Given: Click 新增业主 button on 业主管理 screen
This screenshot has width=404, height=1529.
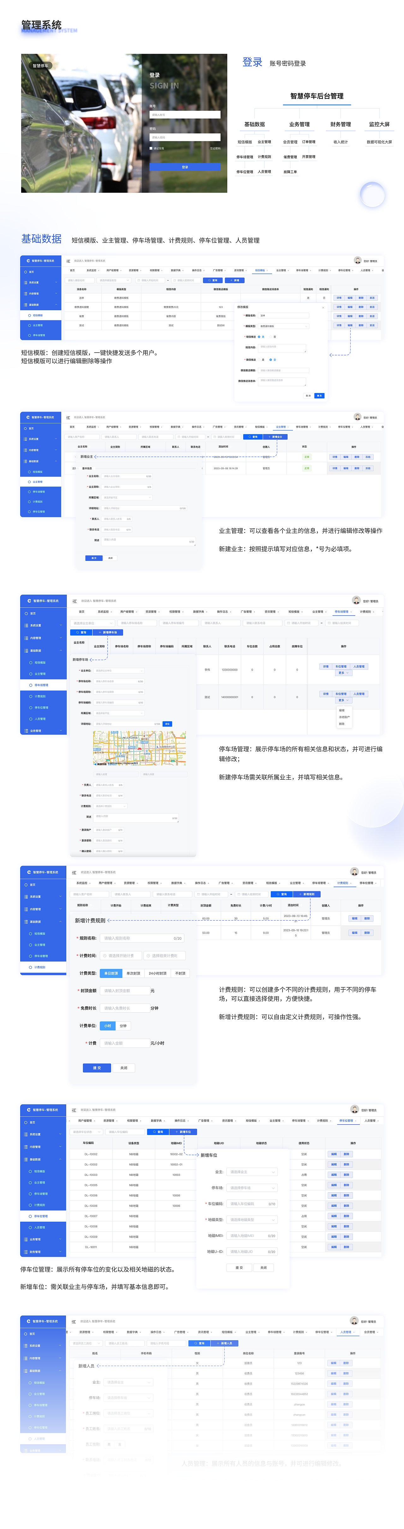Looking at the screenshot, I should [276, 437].
